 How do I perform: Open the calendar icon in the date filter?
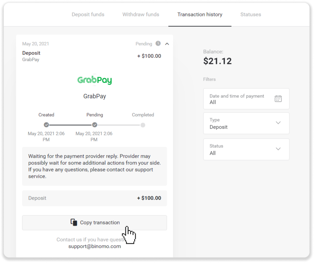(278, 98)
